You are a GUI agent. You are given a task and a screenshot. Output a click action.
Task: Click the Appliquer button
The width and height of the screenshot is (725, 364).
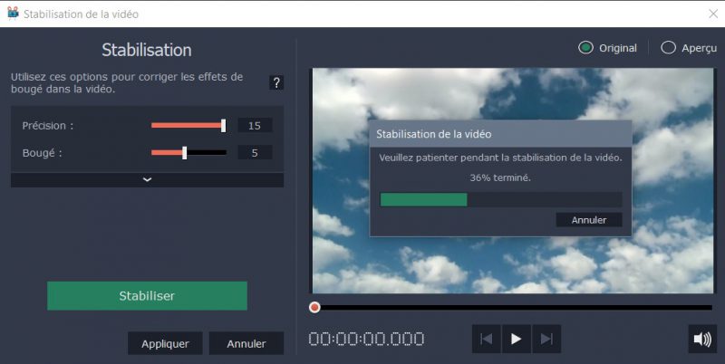165,343
